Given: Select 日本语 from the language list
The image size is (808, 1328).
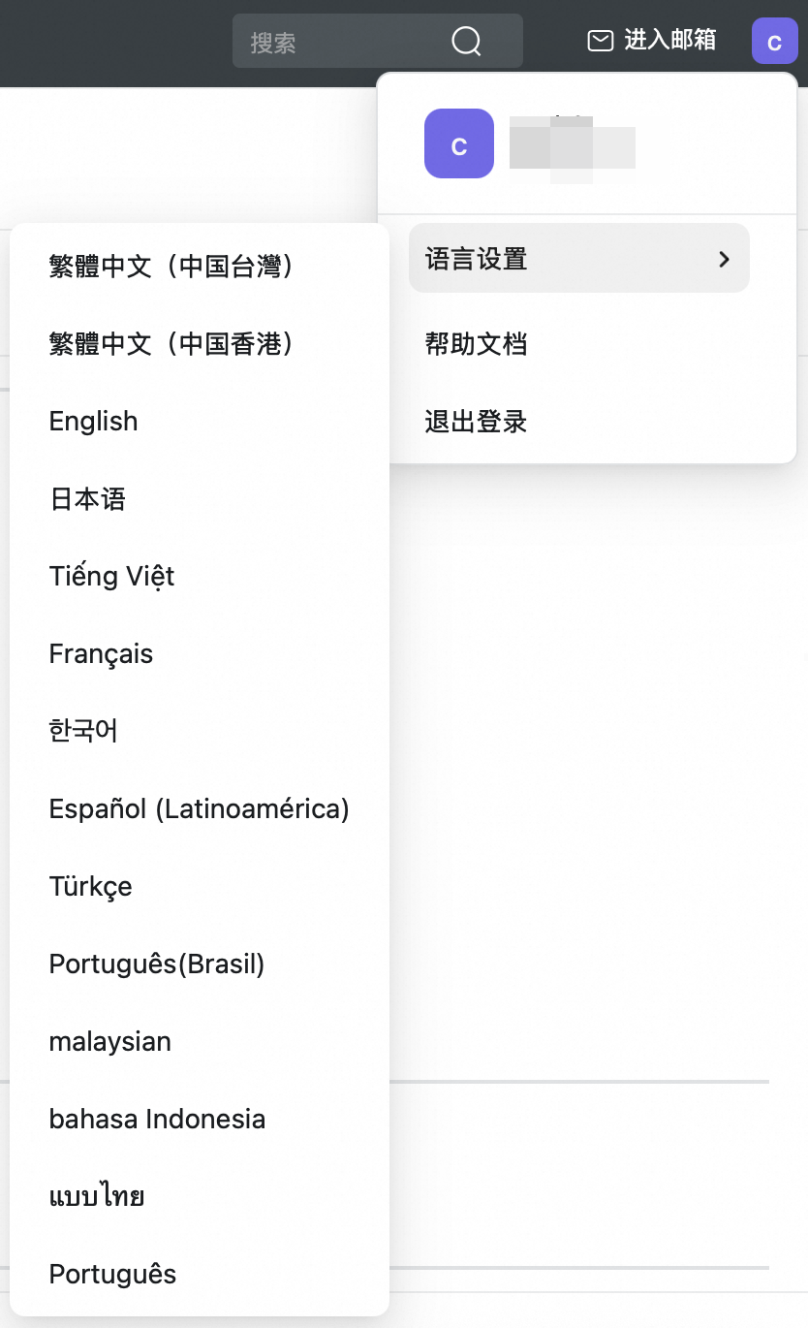Looking at the screenshot, I should (87, 499).
